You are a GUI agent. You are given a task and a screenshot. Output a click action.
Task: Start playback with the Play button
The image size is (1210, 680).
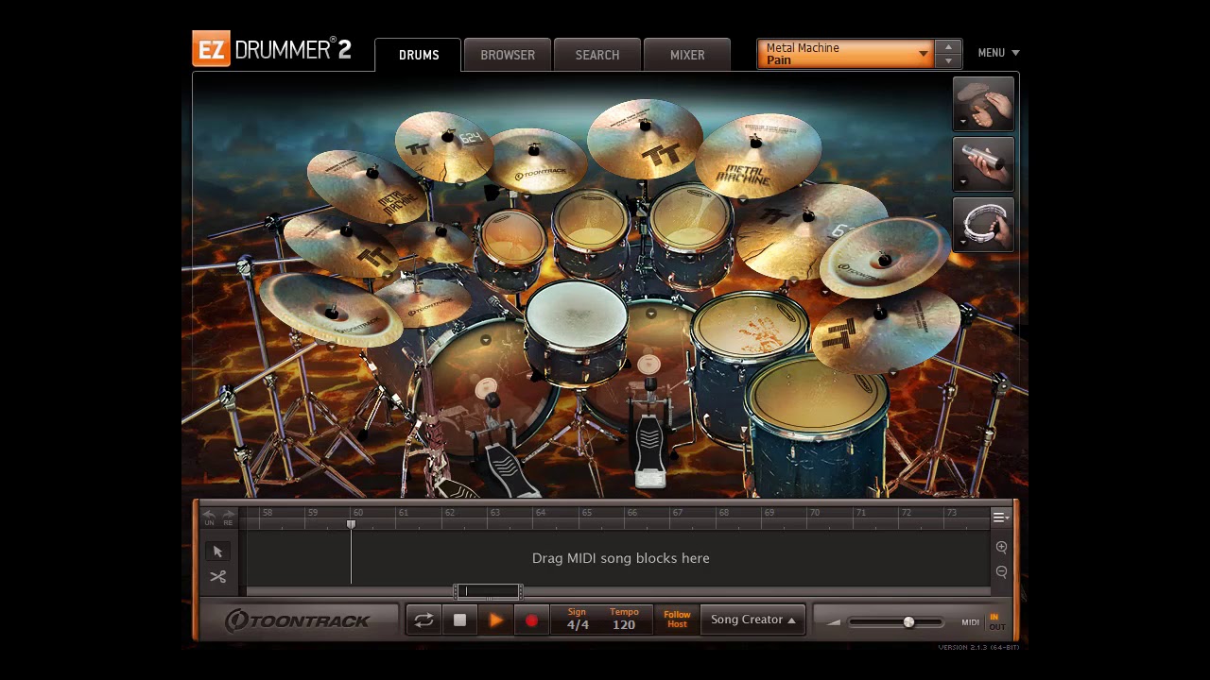click(x=495, y=620)
